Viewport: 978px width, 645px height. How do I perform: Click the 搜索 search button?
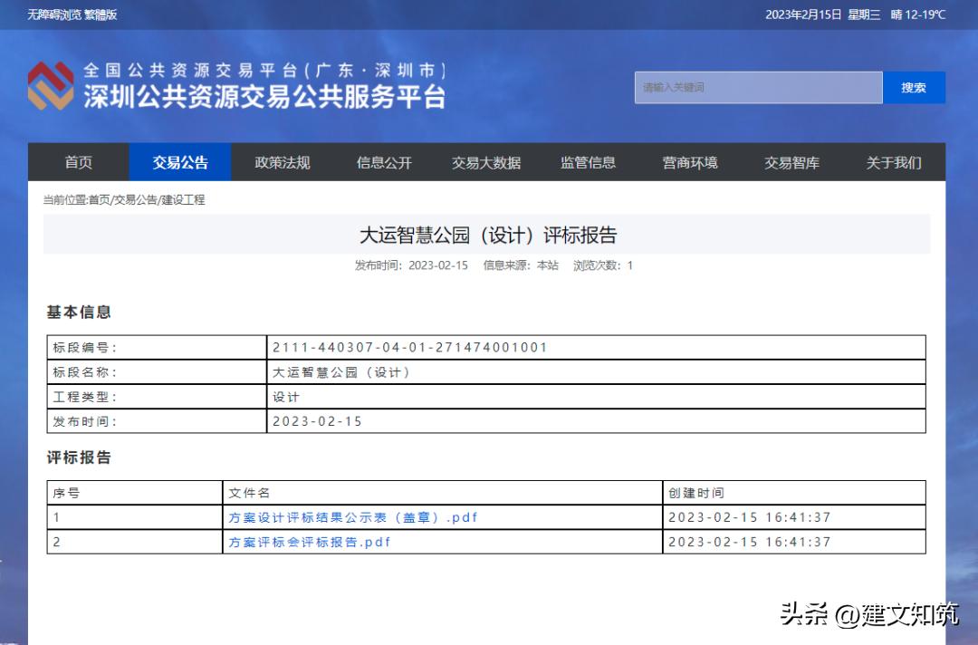pos(914,87)
